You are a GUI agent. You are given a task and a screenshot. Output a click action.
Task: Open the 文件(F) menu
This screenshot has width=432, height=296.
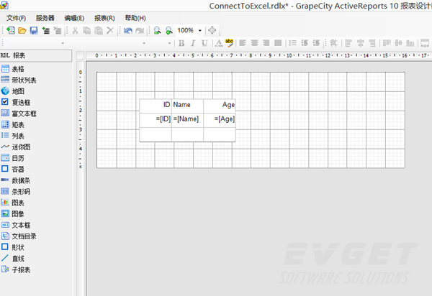(17, 18)
